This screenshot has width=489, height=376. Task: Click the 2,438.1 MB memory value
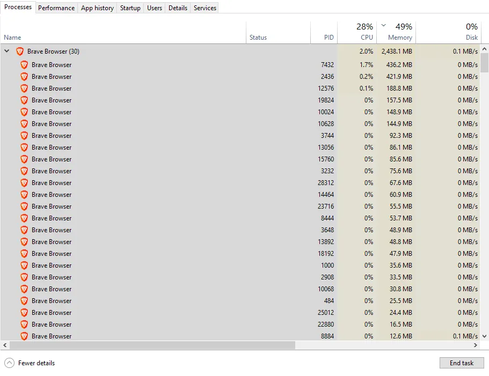click(397, 51)
